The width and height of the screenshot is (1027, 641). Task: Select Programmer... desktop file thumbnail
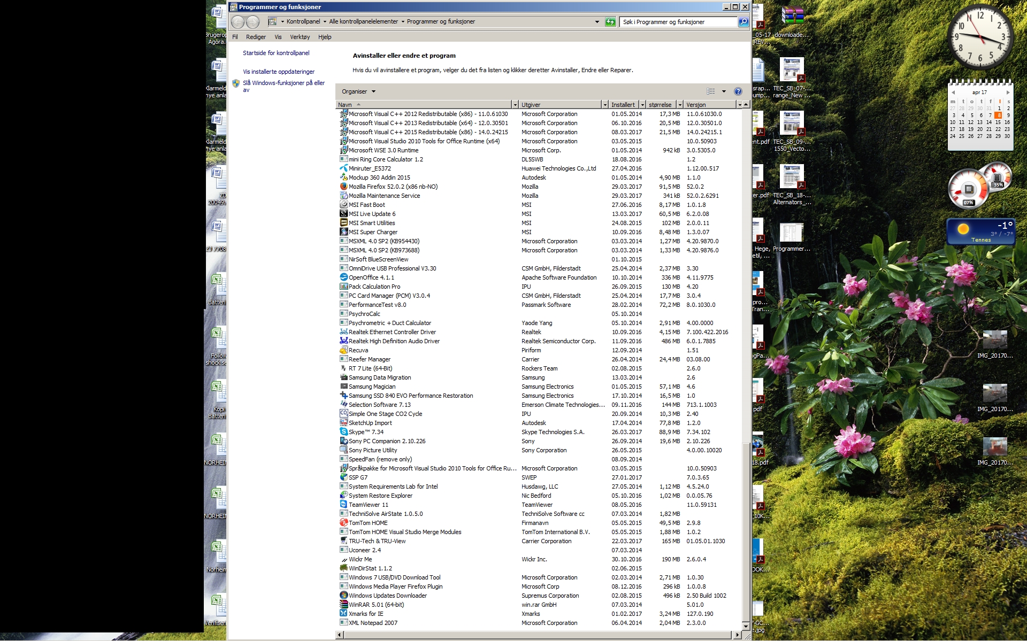792,237
